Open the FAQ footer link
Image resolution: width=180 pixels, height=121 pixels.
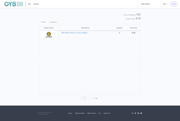point(100,113)
